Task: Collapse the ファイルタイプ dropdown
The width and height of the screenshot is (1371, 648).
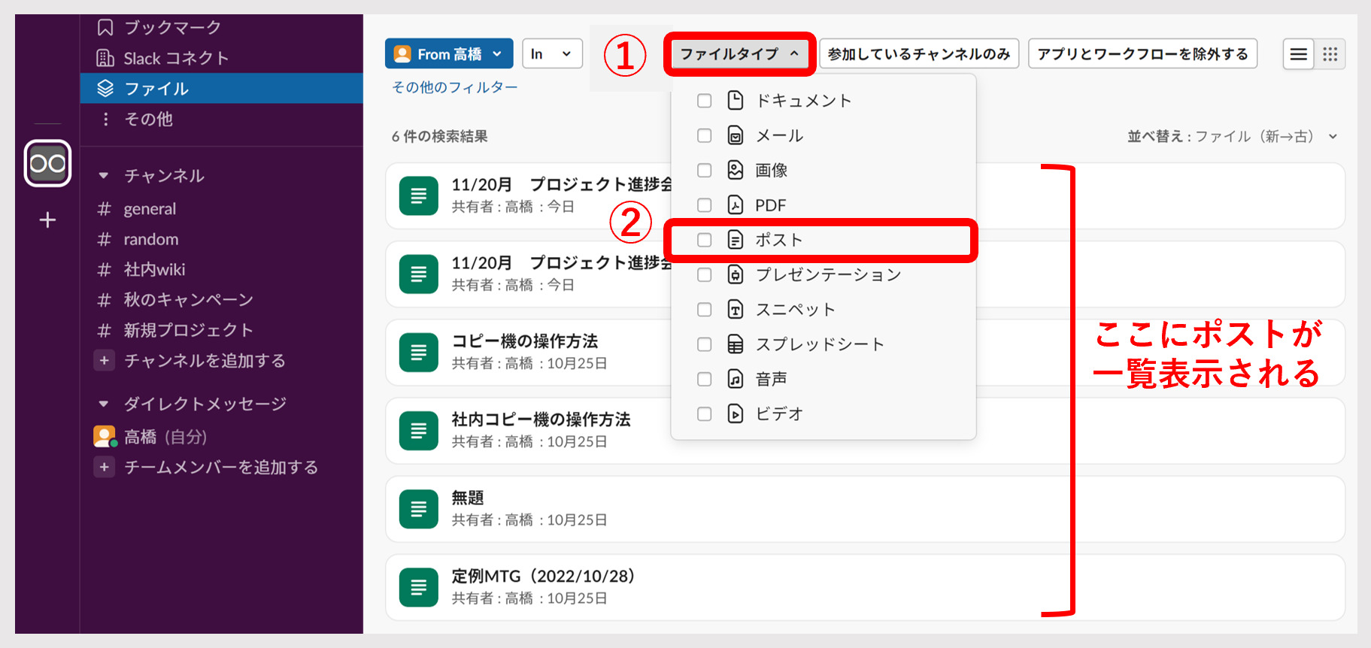Action: 739,54
